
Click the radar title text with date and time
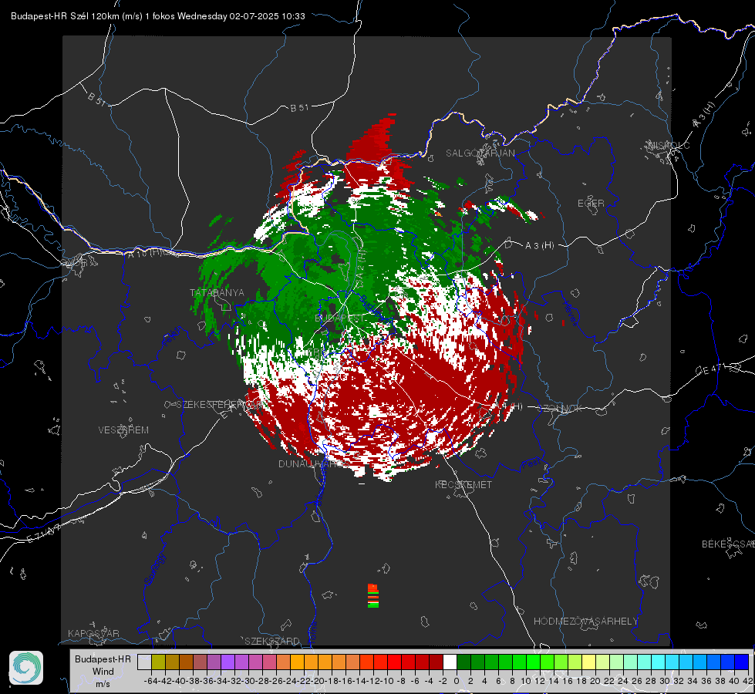tap(158, 16)
